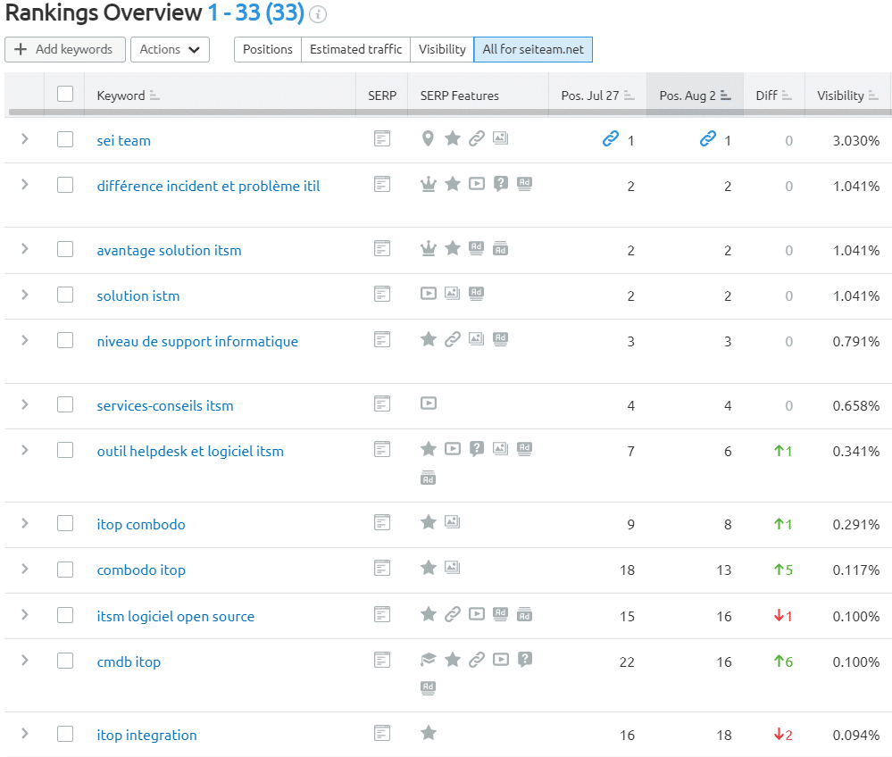The height and width of the screenshot is (757, 892).
Task: Expand the itsm logiciel open source row
Action: pyautogui.click(x=25, y=615)
